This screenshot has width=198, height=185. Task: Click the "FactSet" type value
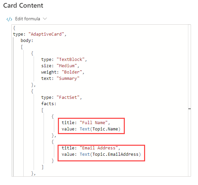coord(68,97)
